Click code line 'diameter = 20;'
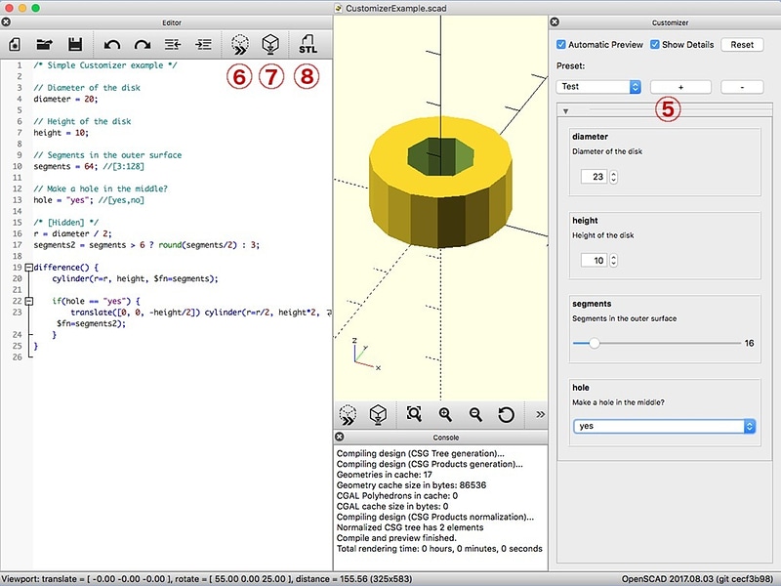 [65, 99]
